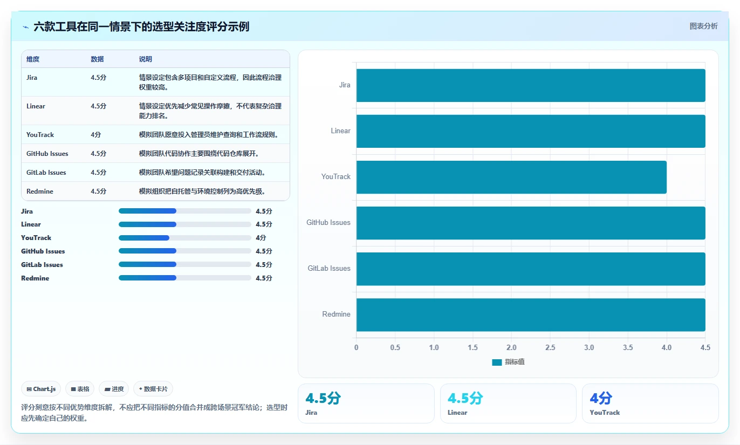This screenshot has width=740, height=445.
Task: Click the Jira bar in the chart
Action: coord(531,85)
